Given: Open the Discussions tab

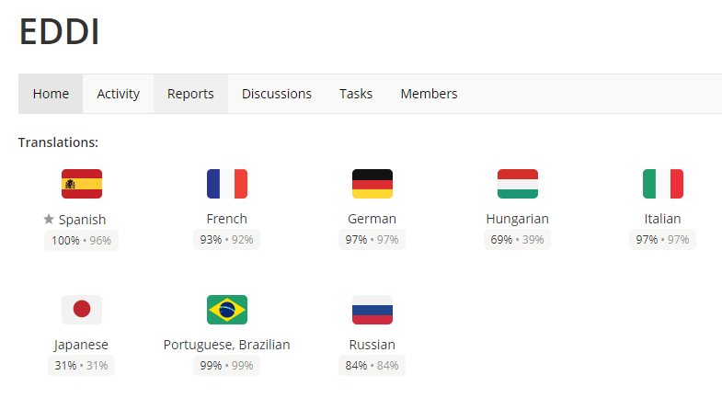Looking at the screenshot, I should (277, 94).
